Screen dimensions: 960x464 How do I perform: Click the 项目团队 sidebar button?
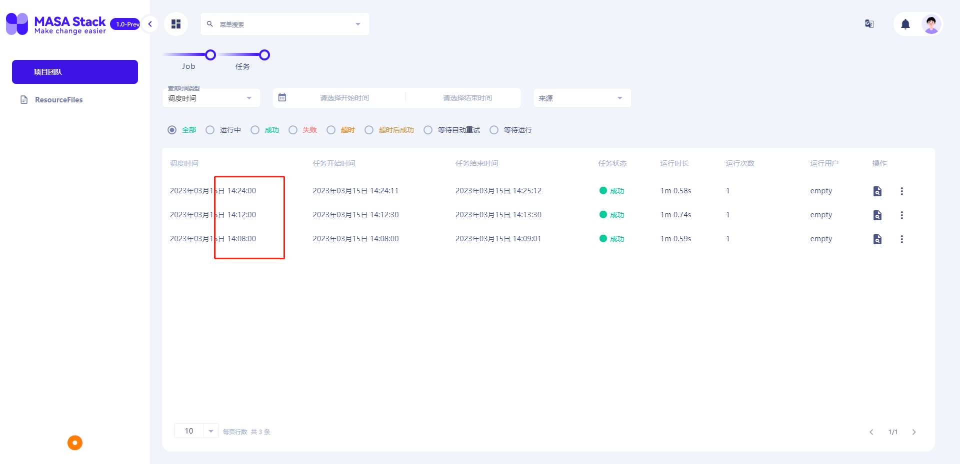(74, 71)
